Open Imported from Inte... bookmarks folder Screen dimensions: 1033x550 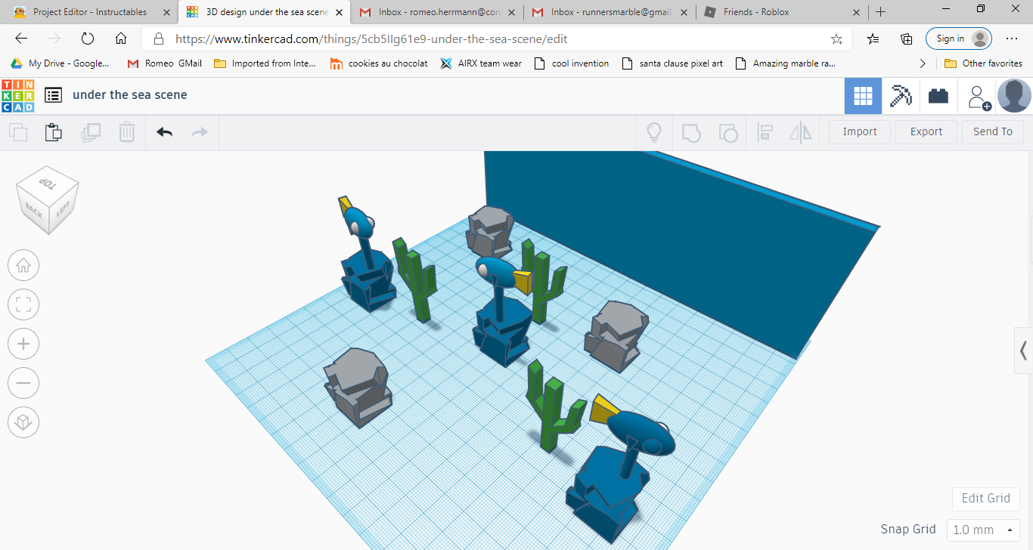[x=265, y=63]
